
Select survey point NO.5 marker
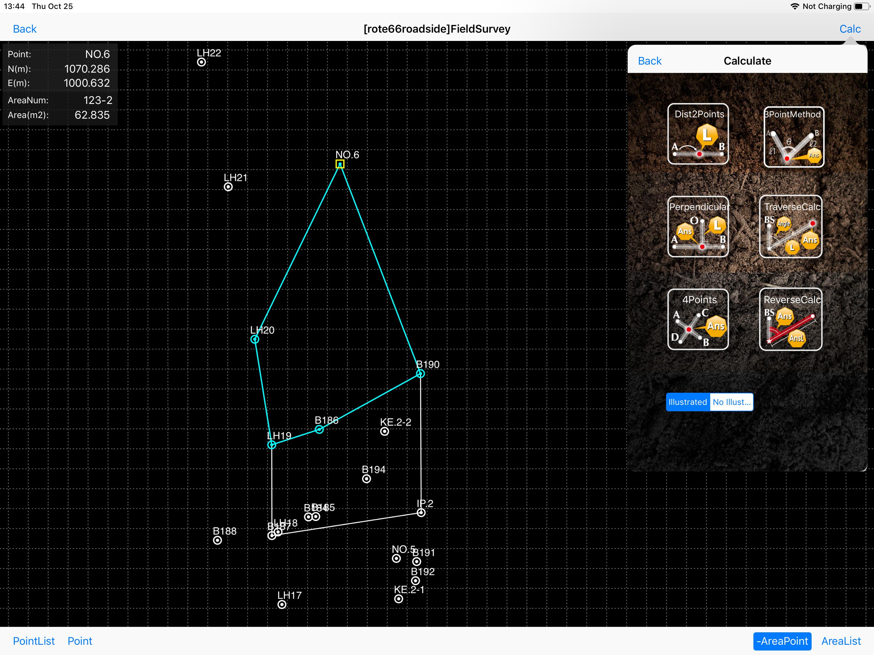coord(396,559)
